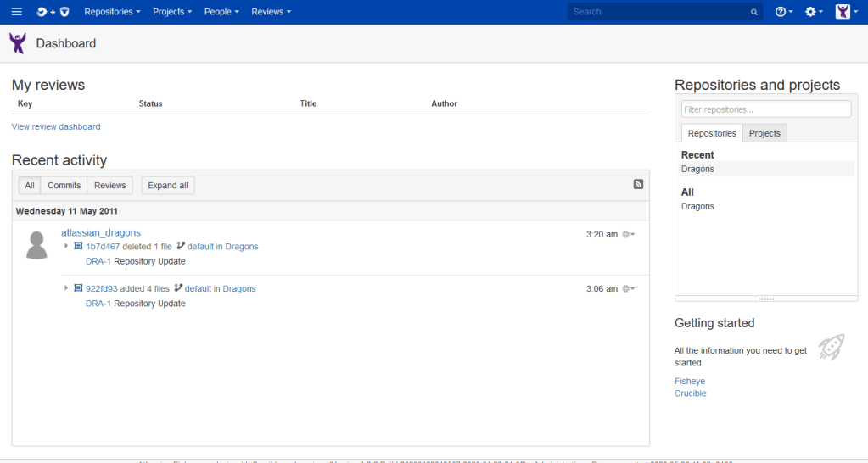This screenshot has height=463, width=868.
Task: Switch to the Projects tab
Action: coord(764,133)
